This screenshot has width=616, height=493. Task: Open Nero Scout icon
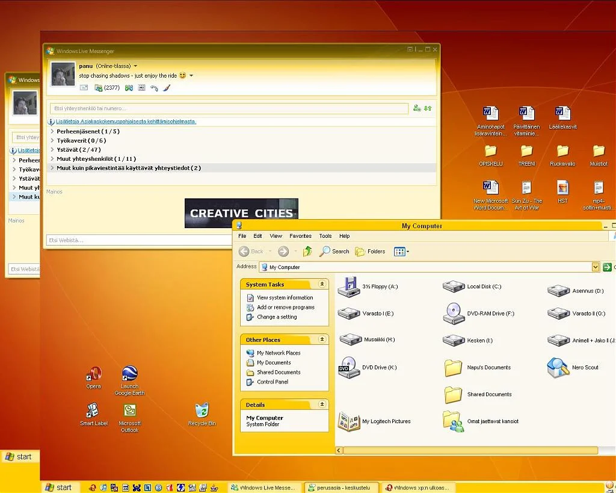click(x=558, y=367)
